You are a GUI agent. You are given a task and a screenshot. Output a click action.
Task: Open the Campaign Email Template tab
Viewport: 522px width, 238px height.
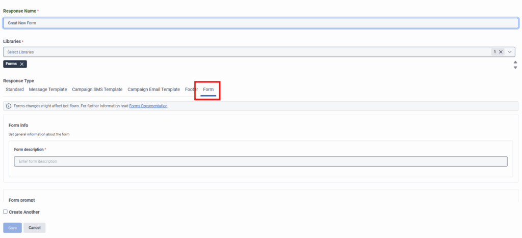tap(153, 90)
